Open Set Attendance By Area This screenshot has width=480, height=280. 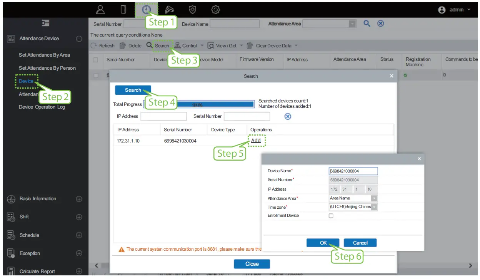[45, 55]
